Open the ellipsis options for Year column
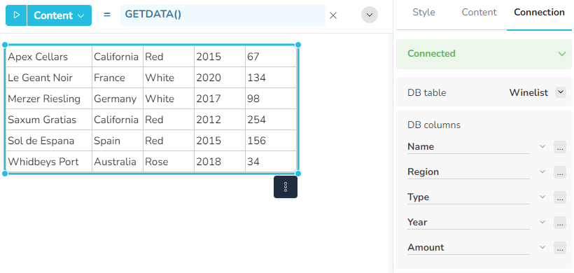The image size is (574, 273). point(560,222)
